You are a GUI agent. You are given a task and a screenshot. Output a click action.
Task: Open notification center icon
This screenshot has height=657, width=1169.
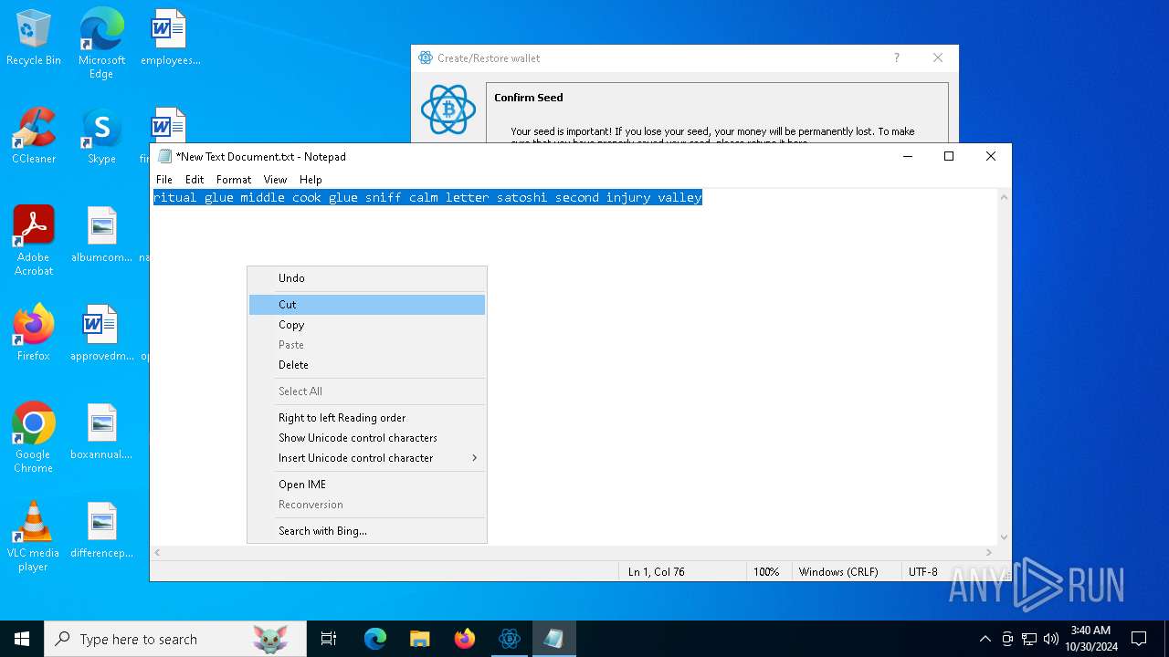(x=1139, y=639)
